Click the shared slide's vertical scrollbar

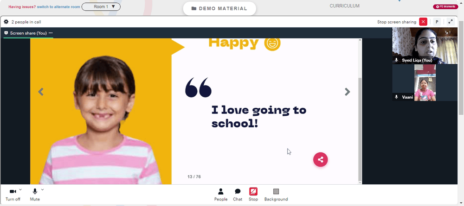(360, 130)
